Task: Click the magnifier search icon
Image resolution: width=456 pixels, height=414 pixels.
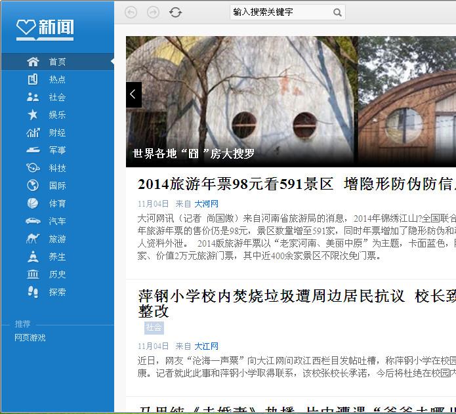Action: [x=337, y=12]
